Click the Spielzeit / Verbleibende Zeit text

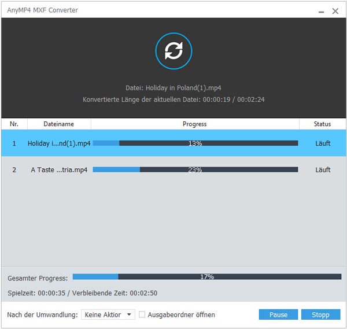82,293
